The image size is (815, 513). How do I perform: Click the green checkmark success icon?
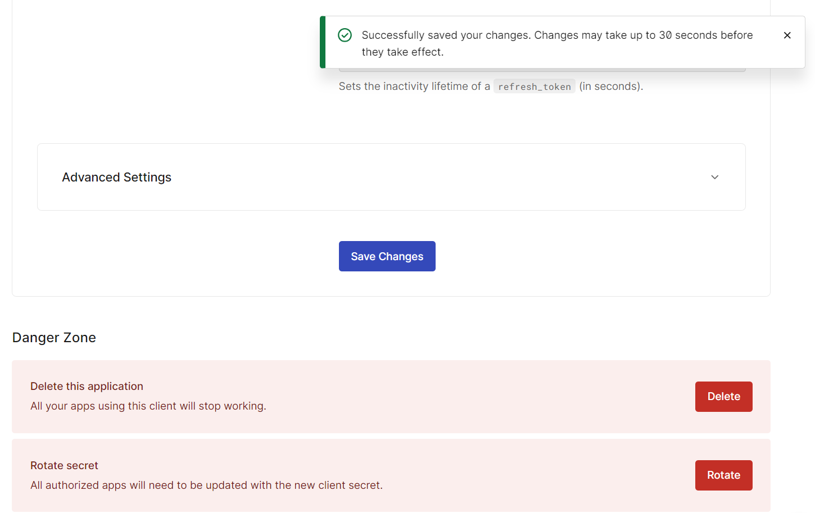point(345,35)
